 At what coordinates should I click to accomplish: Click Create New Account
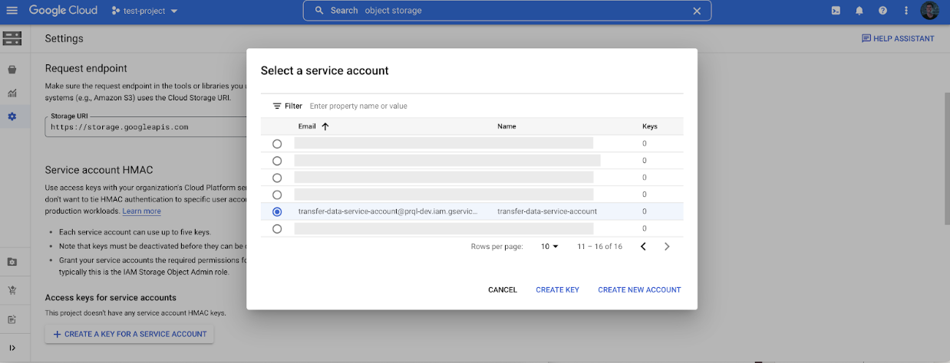pos(639,290)
